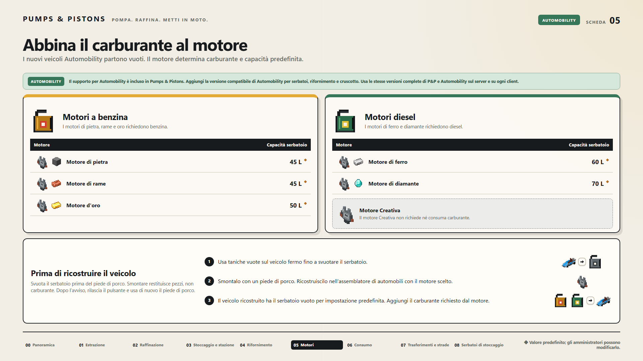
Task: Open the 03 Stoccaggio e stazione tab
Action: coord(210,345)
